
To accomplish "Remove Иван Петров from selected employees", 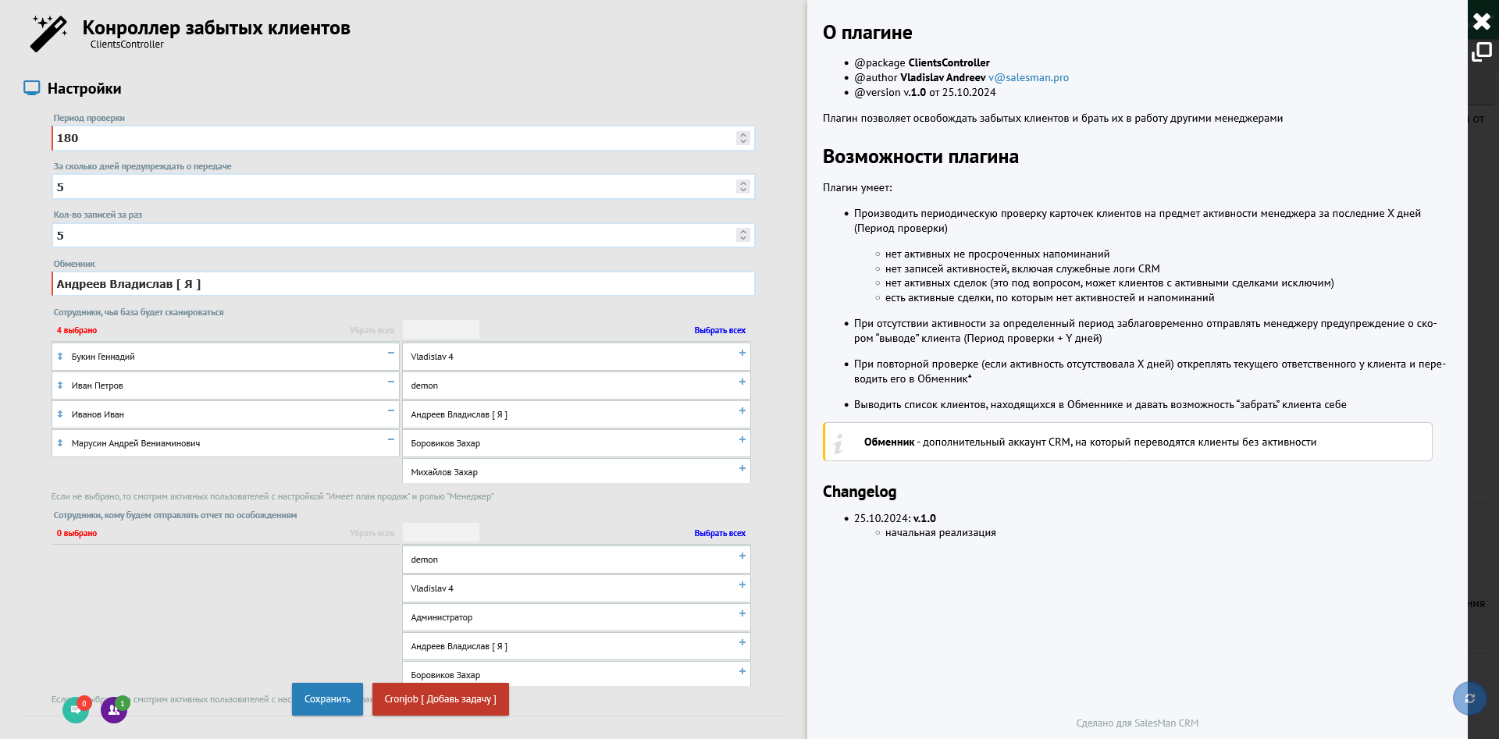I will (x=390, y=382).
